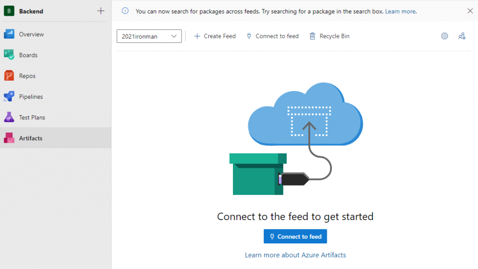Open the feed permissions people icon
This screenshot has width=478, height=269.
pyautogui.click(x=462, y=36)
